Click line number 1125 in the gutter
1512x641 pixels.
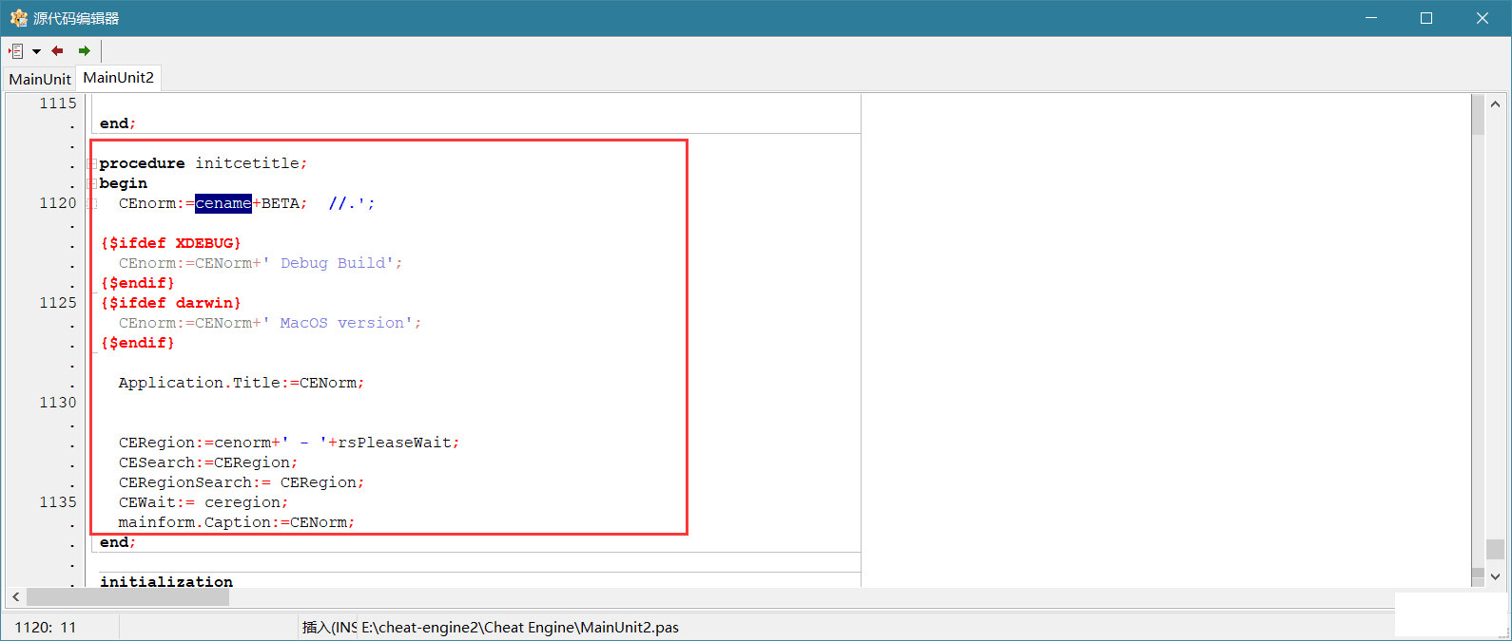pyautogui.click(x=57, y=303)
